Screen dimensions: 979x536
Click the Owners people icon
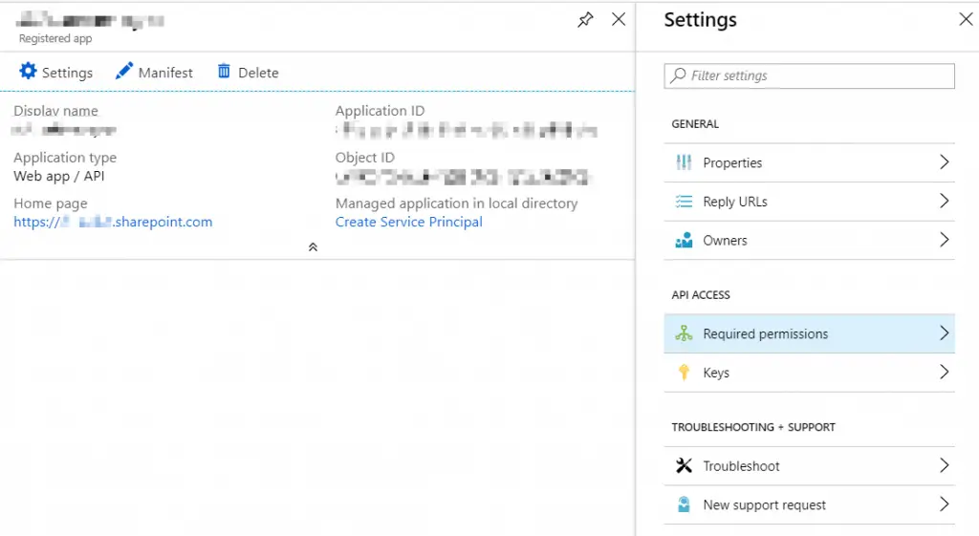pos(684,241)
